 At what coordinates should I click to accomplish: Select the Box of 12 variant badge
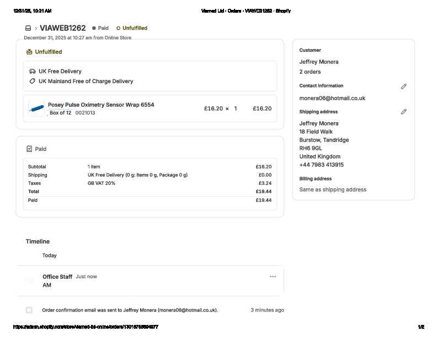(60, 113)
